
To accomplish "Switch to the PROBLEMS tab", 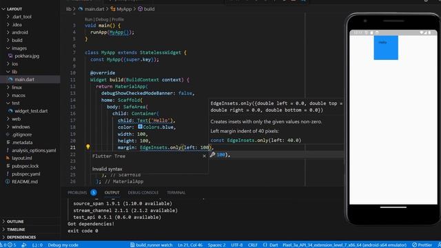I will tap(77, 193).
